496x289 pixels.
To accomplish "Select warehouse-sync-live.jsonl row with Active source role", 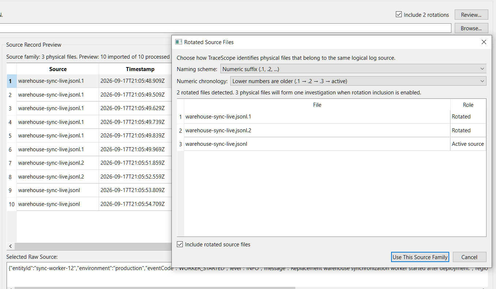I will click(317, 144).
